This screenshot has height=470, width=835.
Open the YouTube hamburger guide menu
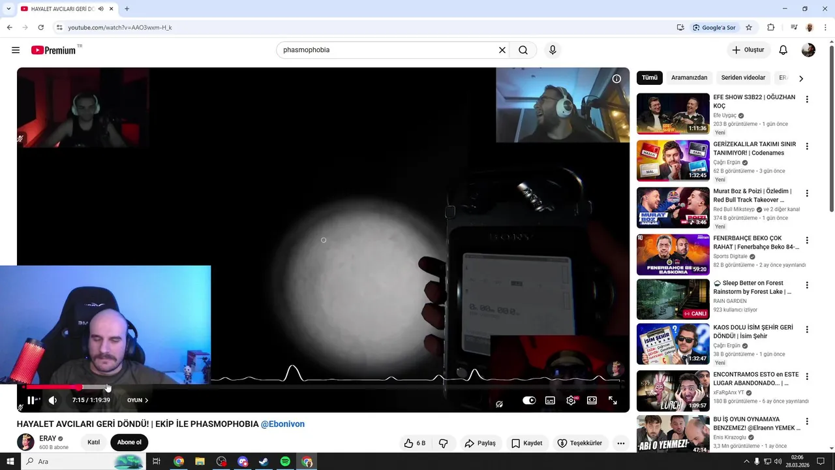point(16,50)
